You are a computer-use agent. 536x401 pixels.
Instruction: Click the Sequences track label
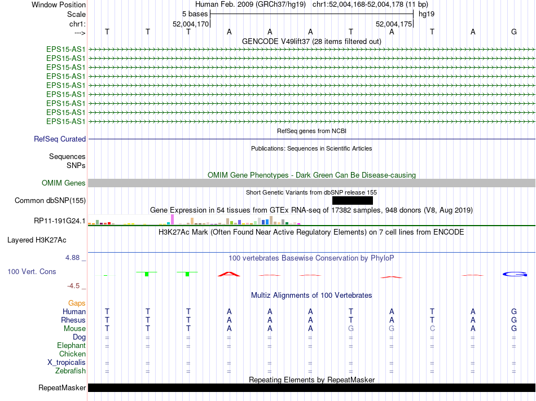(x=67, y=156)
